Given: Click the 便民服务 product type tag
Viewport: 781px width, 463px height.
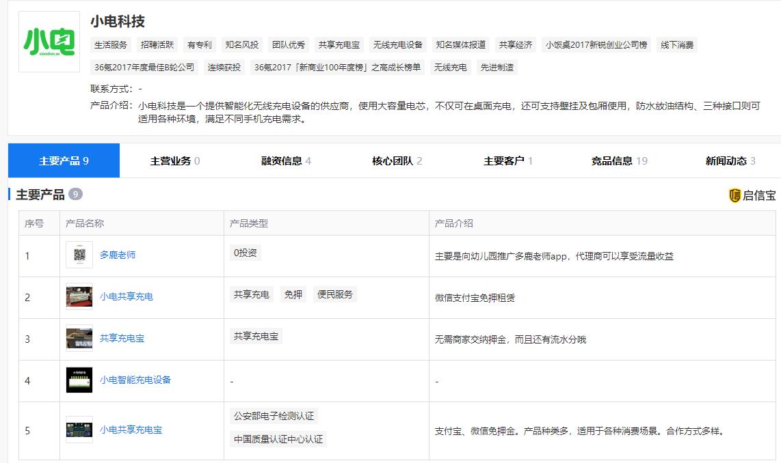Looking at the screenshot, I should tap(334, 294).
